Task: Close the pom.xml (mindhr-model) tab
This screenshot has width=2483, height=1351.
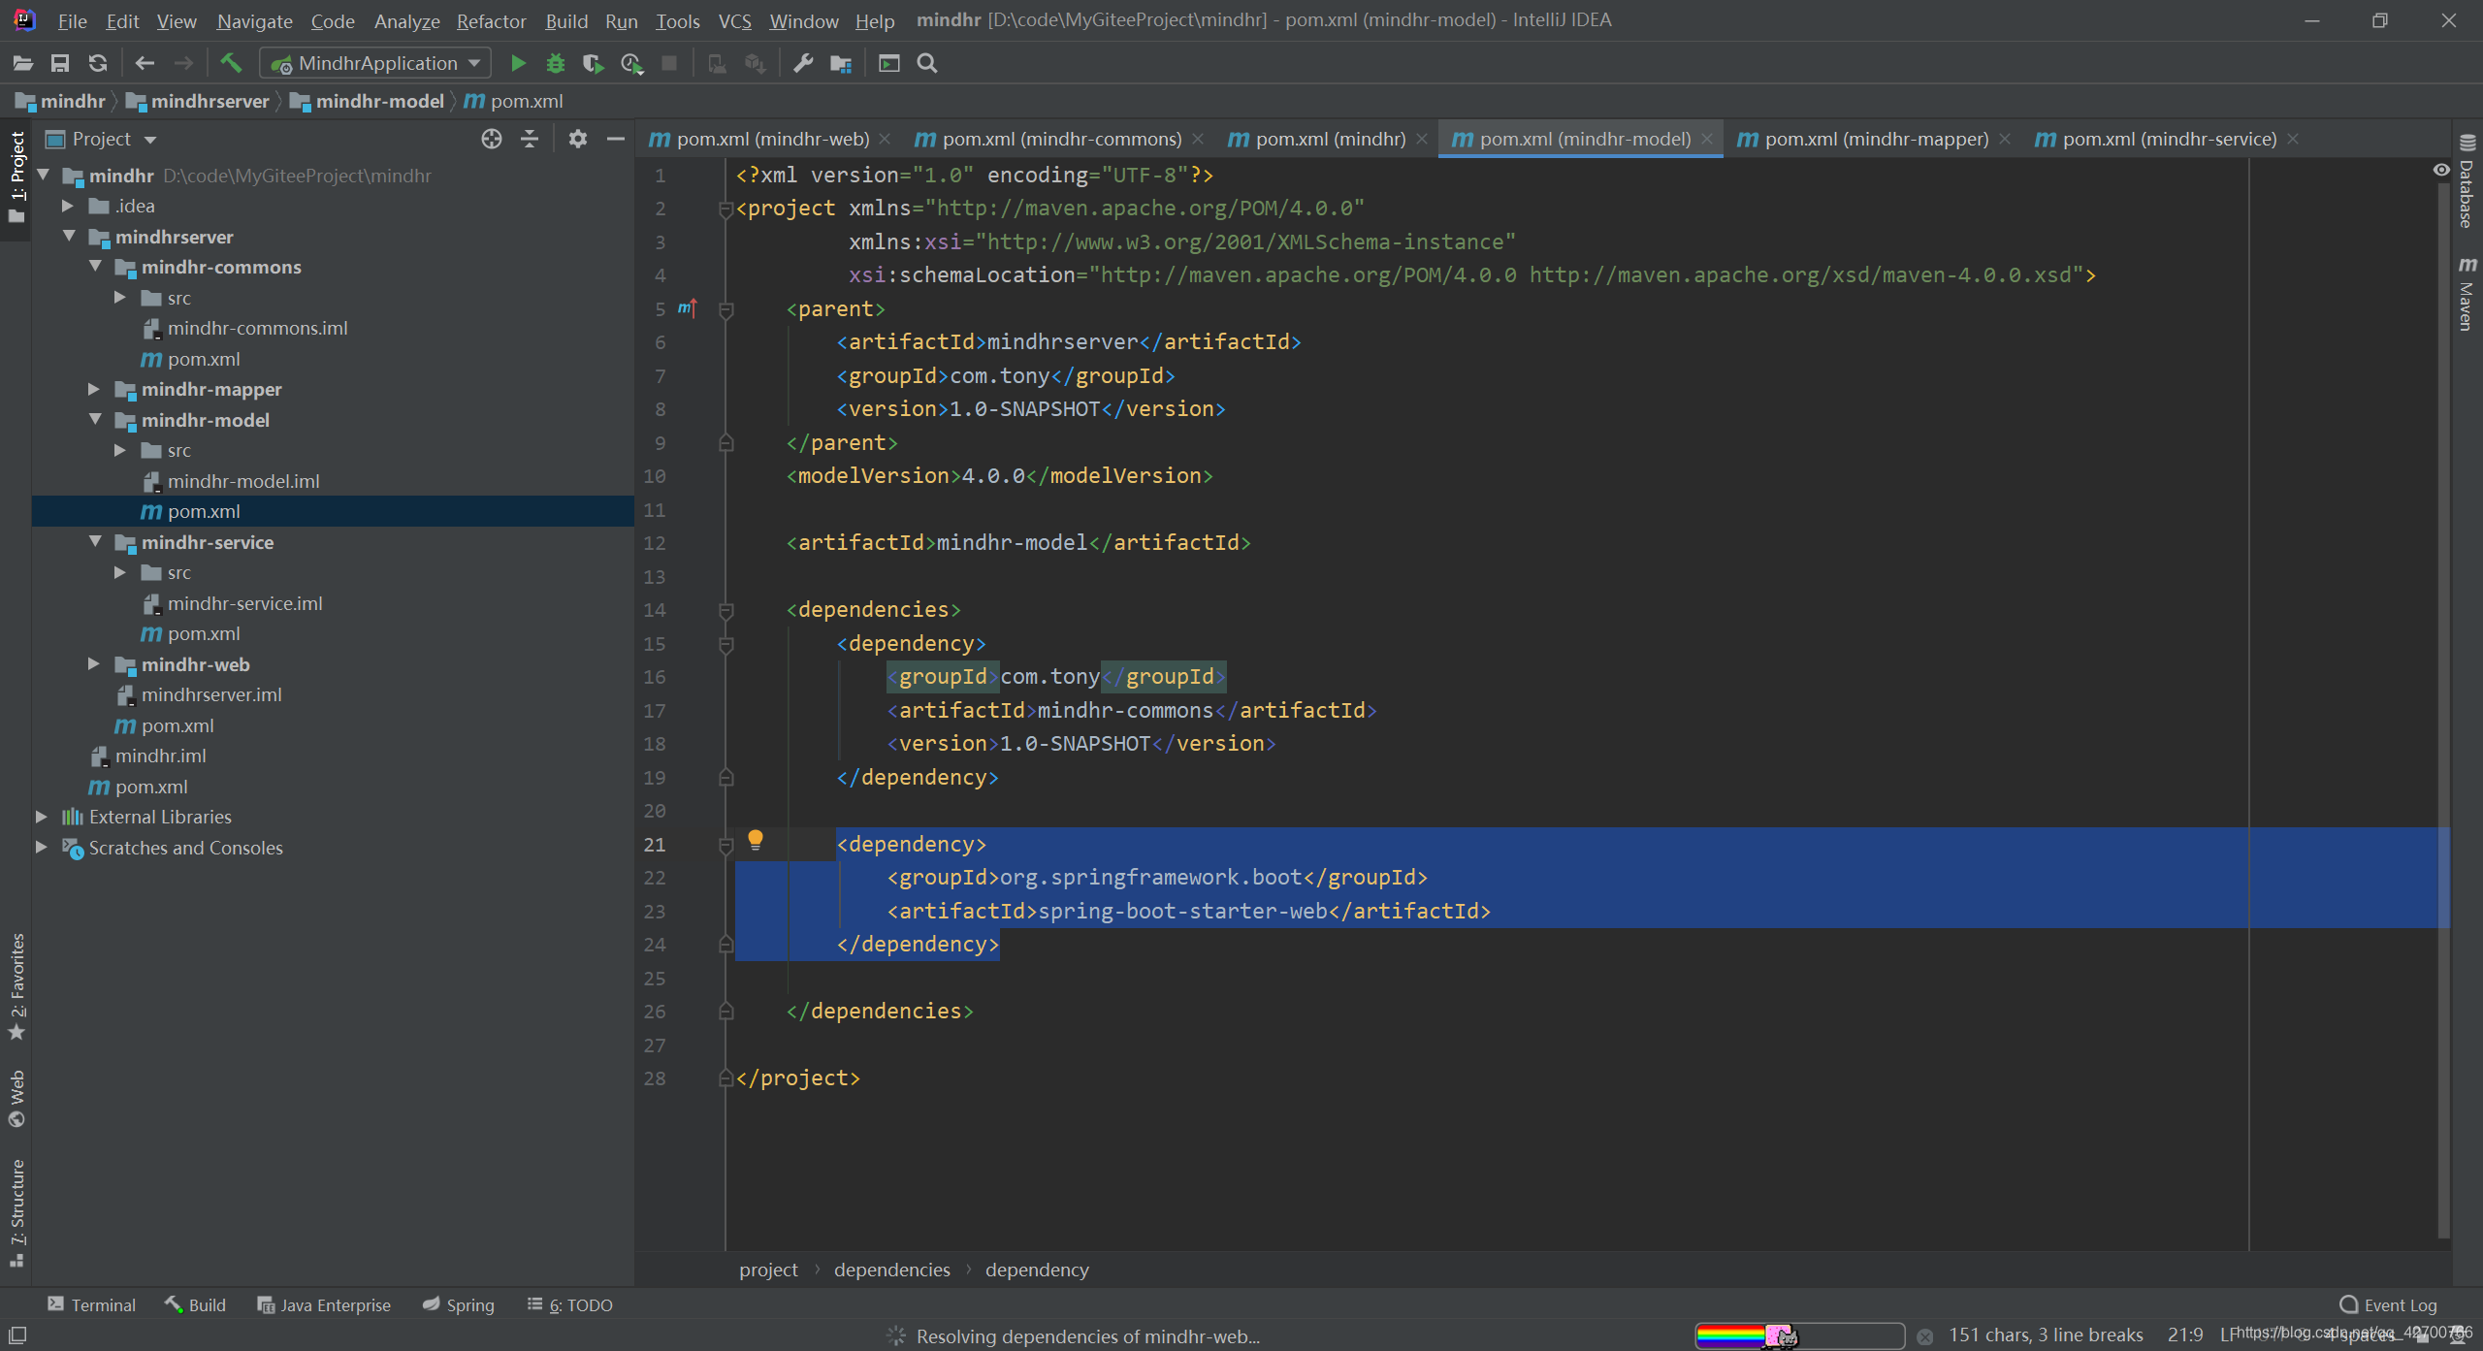Action: (x=1707, y=139)
